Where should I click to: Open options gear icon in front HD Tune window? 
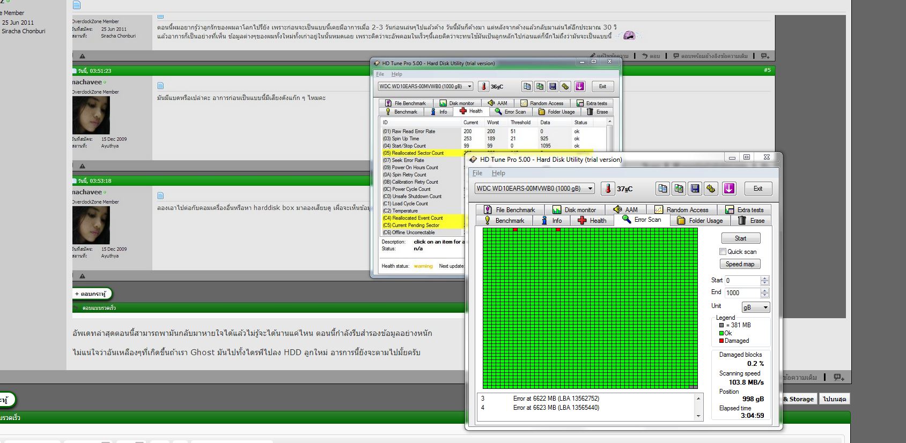(x=711, y=189)
